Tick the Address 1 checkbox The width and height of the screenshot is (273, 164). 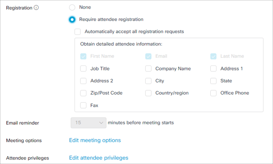[213, 69]
